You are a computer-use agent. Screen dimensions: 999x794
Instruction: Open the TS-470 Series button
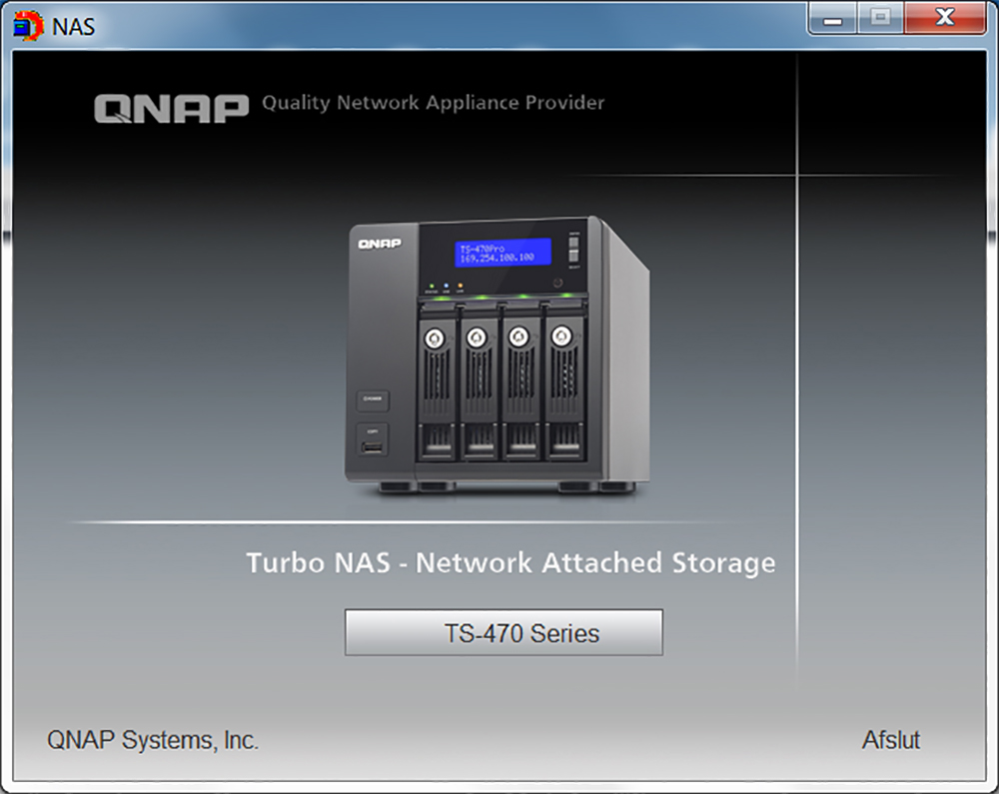tap(503, 632)
